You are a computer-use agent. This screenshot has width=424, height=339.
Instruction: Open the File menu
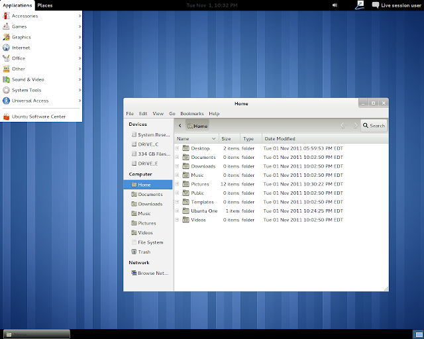coord(130,113)
